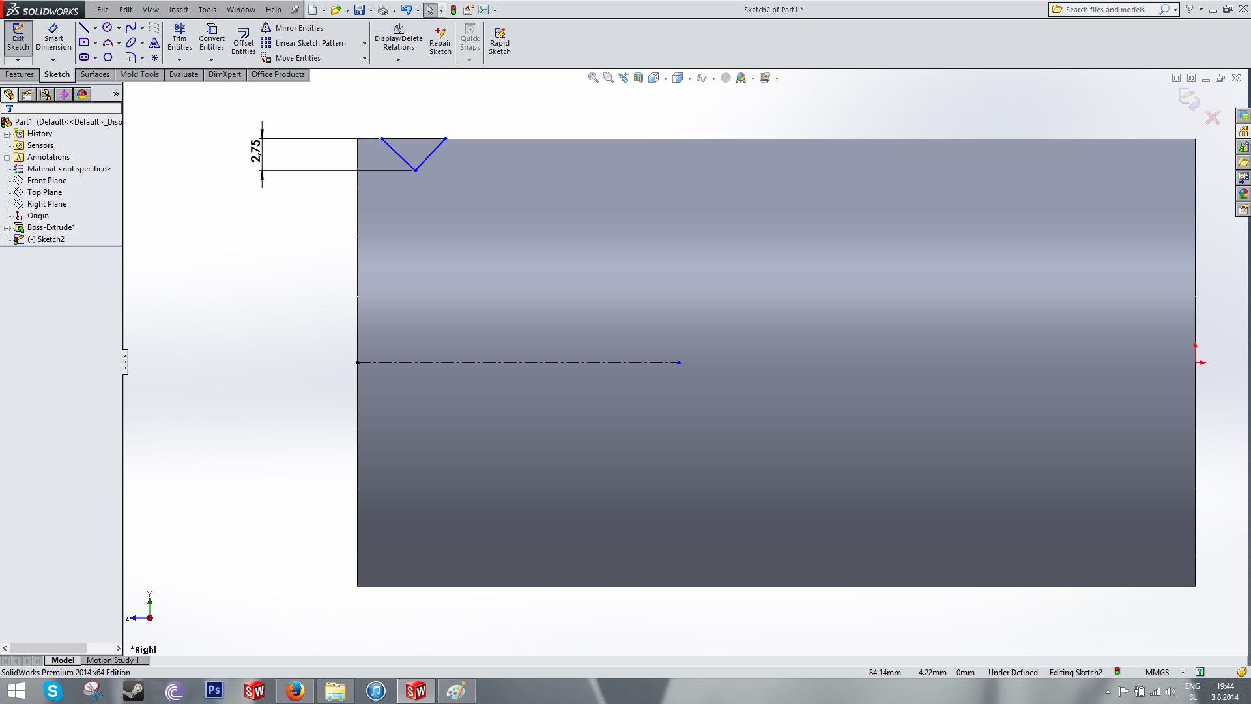Open Display Style dropdown arrow
Image resolution: width=1251 pixels, height=704 pixels.
click(x=689, y=78)
